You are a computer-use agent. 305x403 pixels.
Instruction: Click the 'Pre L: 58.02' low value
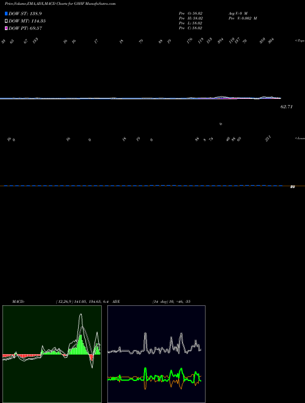[191, 23]
